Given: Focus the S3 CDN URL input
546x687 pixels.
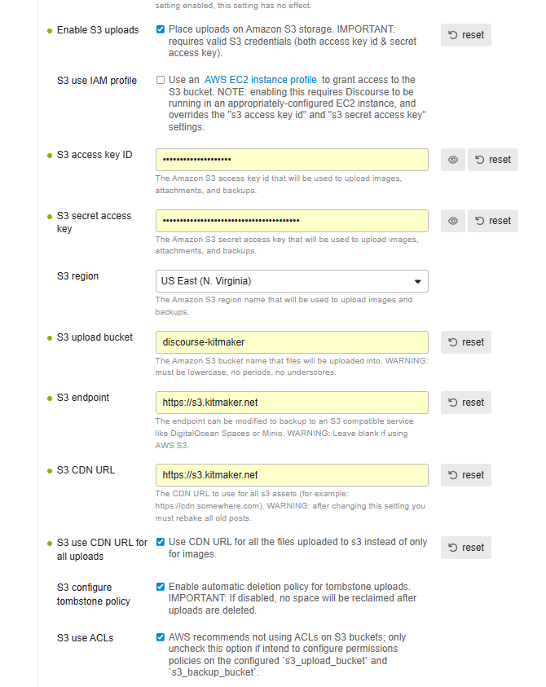Looking at the screenshot, I should [x=292, y=475].
